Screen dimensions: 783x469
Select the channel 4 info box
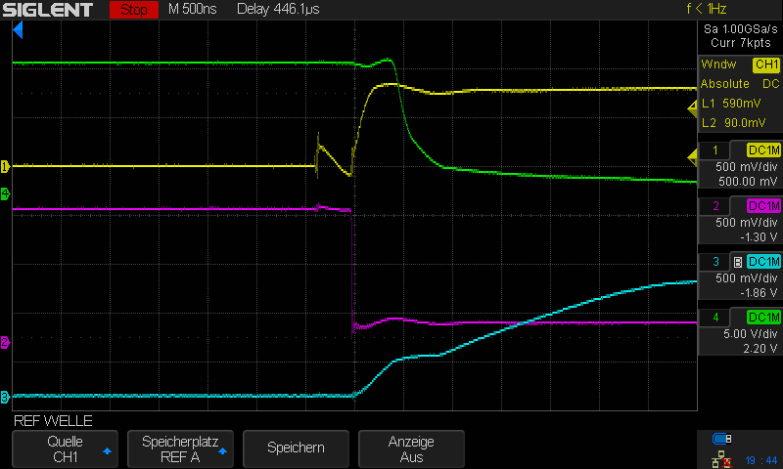740,332
